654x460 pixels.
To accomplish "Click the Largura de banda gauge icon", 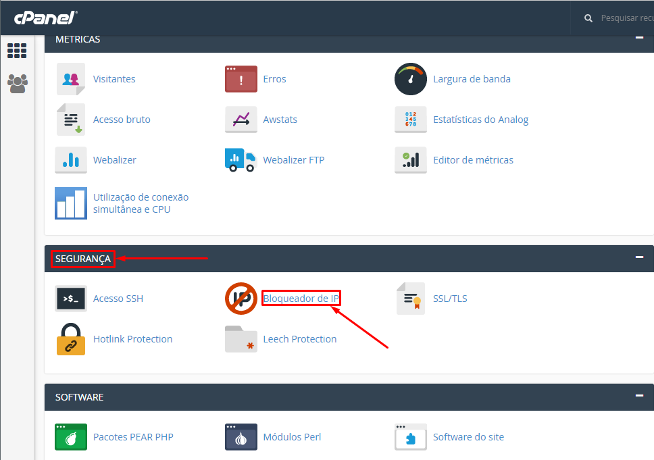I will pyautogui.click(x=410, y=79).
